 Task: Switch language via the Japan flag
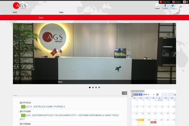point(184,2)
